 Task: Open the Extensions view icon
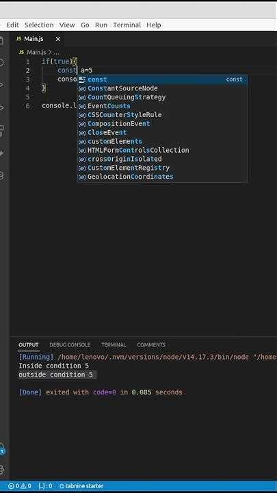[x=2, y=131]
